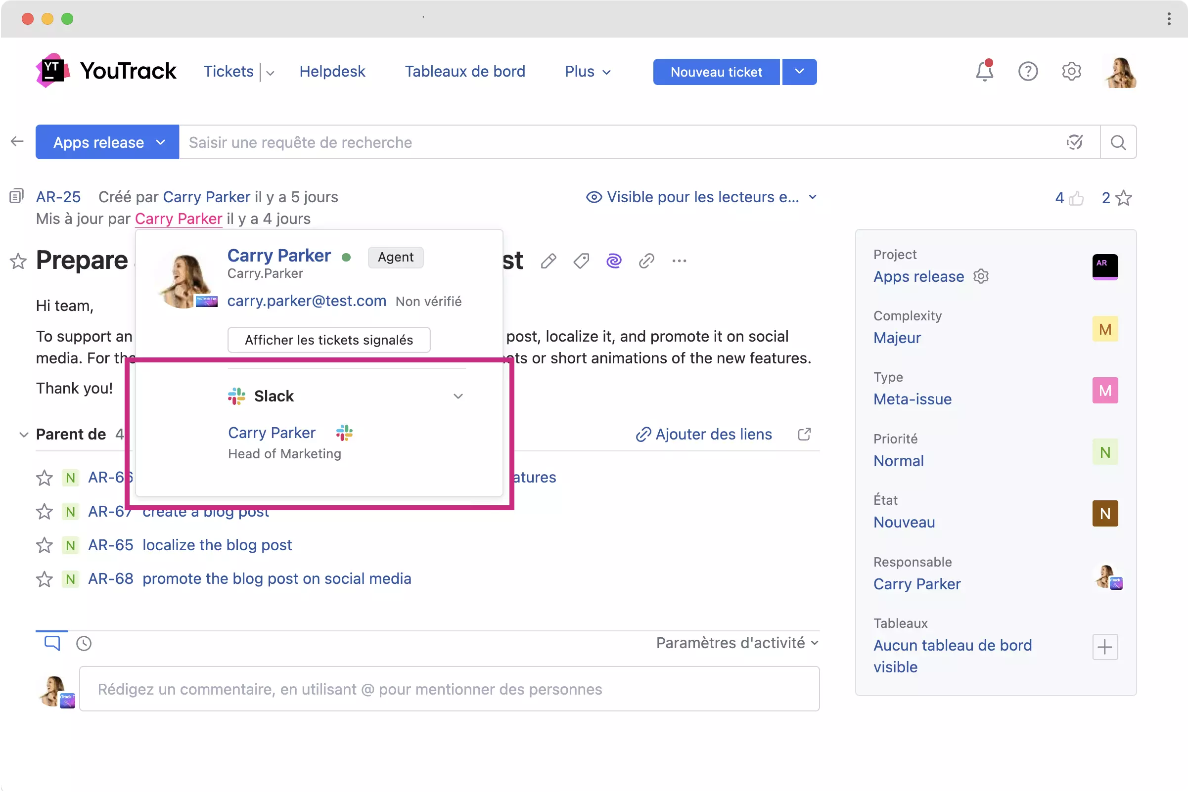
Task: Open the Helpdesk menu item
Action: (332, 72)
